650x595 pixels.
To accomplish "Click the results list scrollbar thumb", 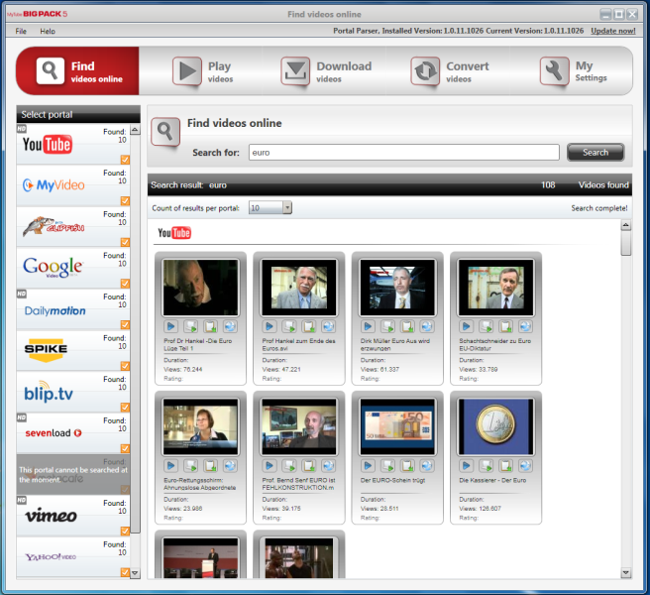I will 626,243.
